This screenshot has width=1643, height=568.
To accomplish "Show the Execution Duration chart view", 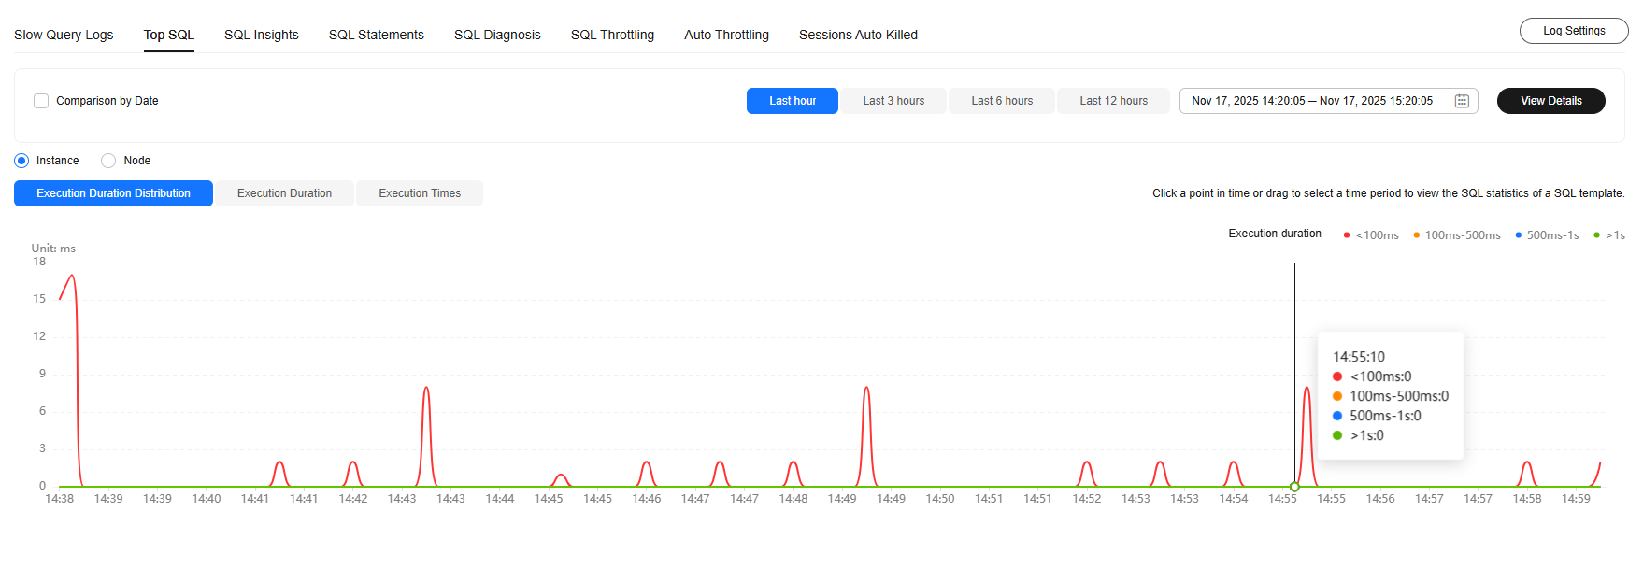I will pos(284,193).
